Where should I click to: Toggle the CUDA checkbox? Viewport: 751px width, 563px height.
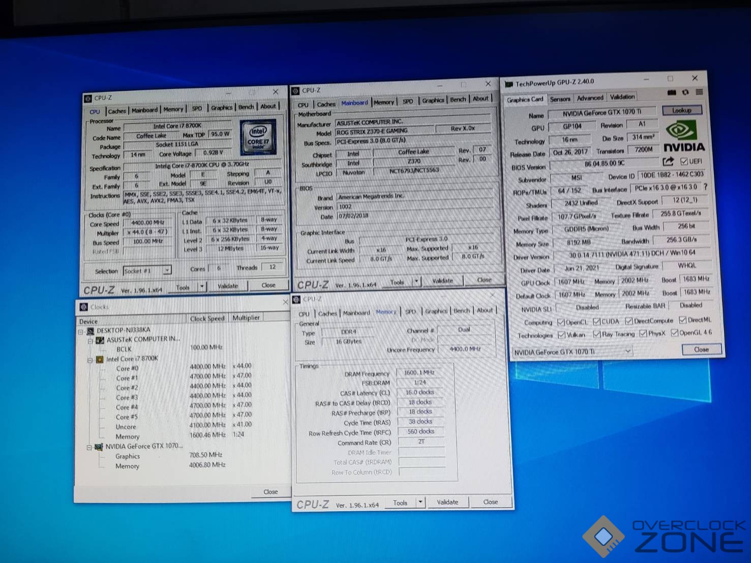tap(596, 322)
